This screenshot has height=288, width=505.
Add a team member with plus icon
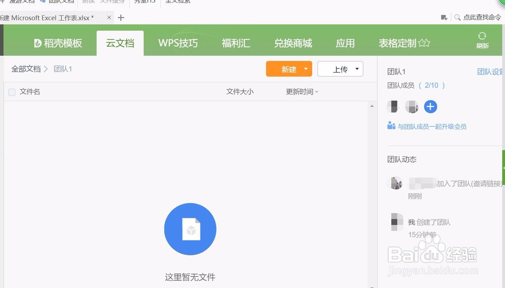tap(430, 106)
